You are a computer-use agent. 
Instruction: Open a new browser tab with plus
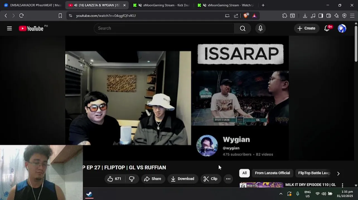point(263,5)
